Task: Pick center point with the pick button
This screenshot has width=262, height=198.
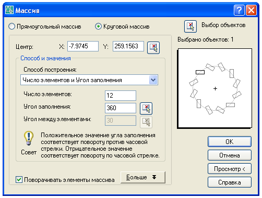Action: click(x=153, y=48)
